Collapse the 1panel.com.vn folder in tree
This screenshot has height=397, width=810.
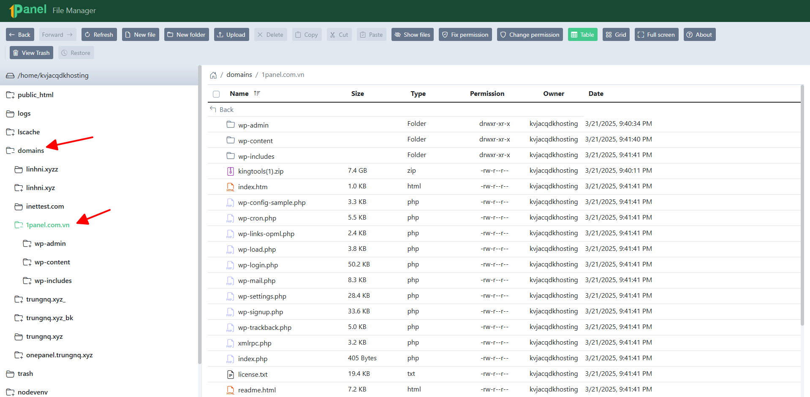coord(19,225)
